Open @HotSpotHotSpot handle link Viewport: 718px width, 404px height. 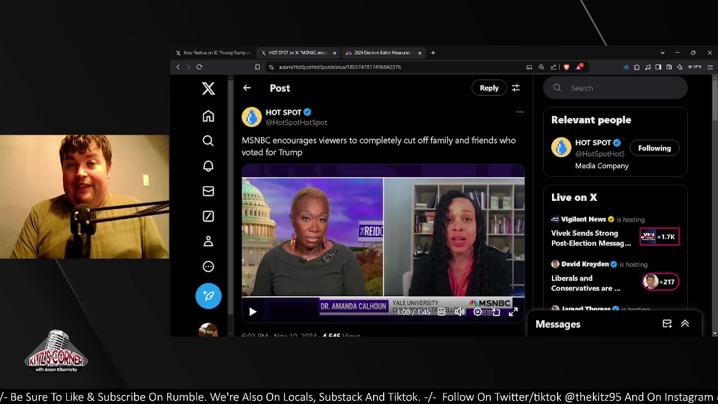[296, 122]
